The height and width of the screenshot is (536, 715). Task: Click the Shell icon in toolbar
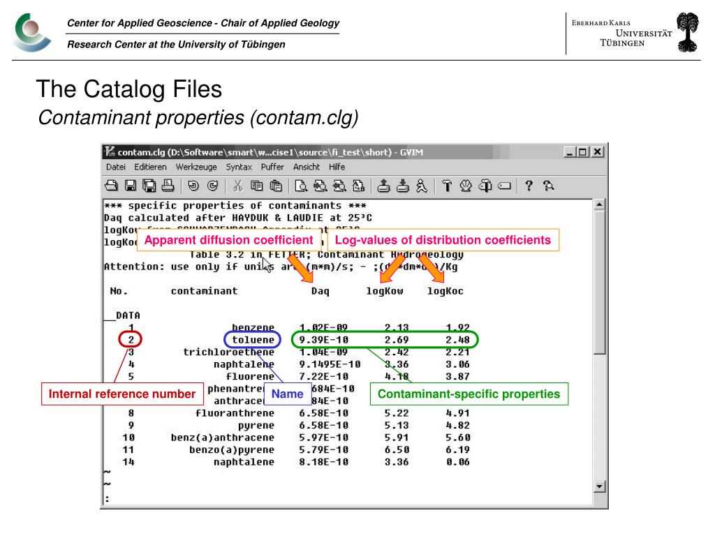tap(466, 186)
